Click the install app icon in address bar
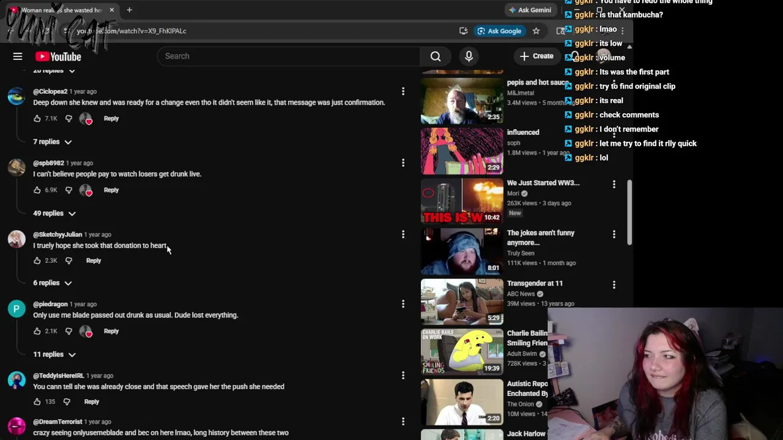The height and width of the screenshot is (440, 783). pos(464,31)
